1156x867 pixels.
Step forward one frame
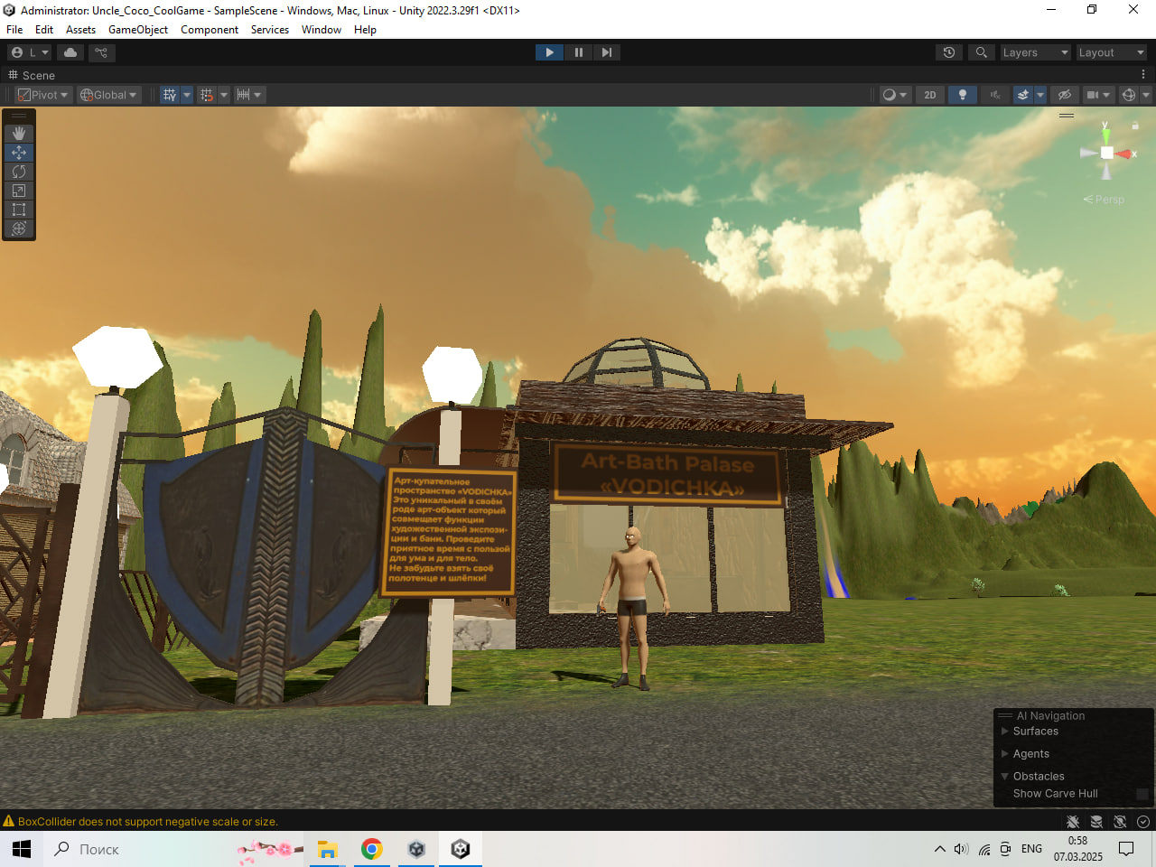(x=606, y=52)
